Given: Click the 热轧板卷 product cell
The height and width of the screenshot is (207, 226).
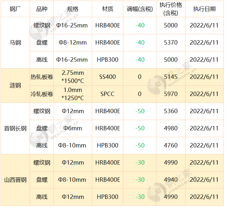Looking at the screenshot, I should pyautogui.click(x=42, y=77).
